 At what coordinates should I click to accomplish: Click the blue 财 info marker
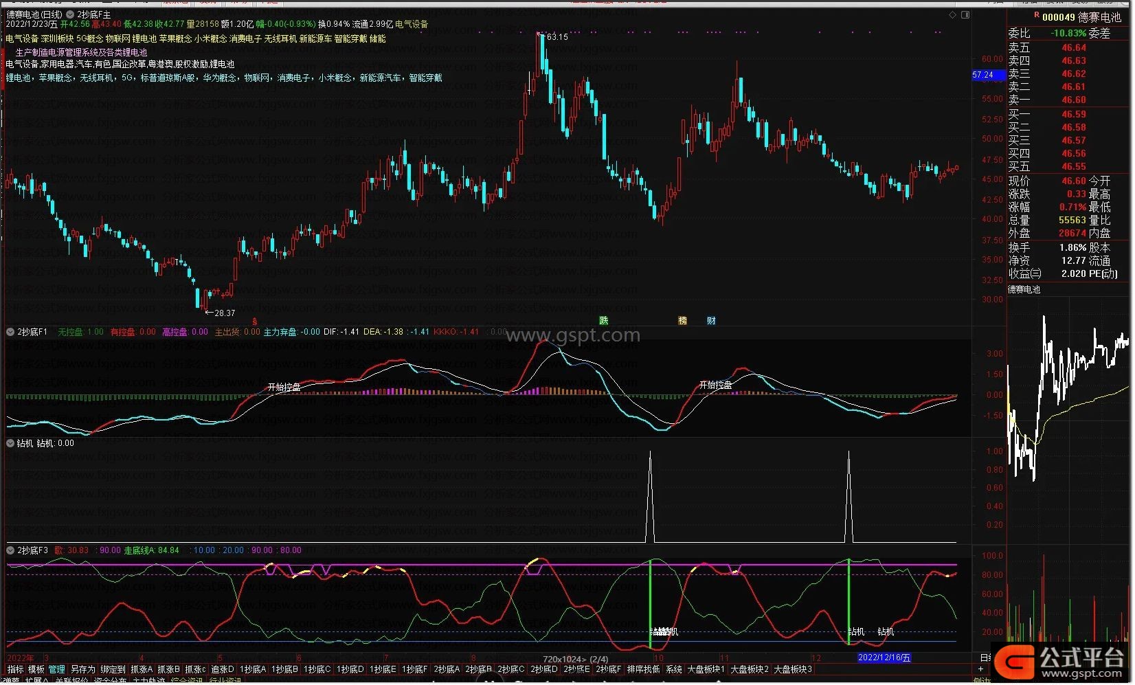[711, 321]
